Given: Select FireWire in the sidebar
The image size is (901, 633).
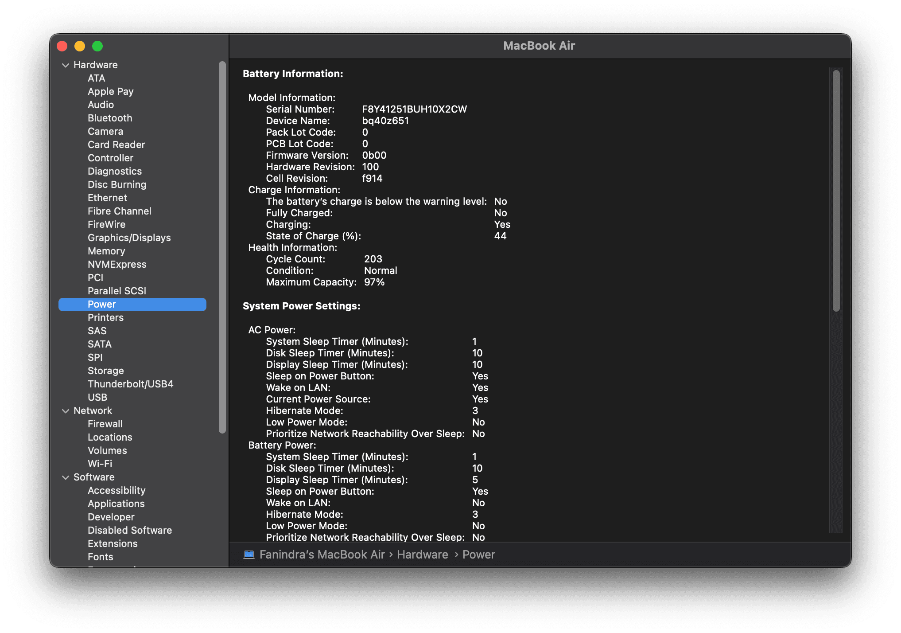Looking at the screenshot, I should click(x=106, y=224).
